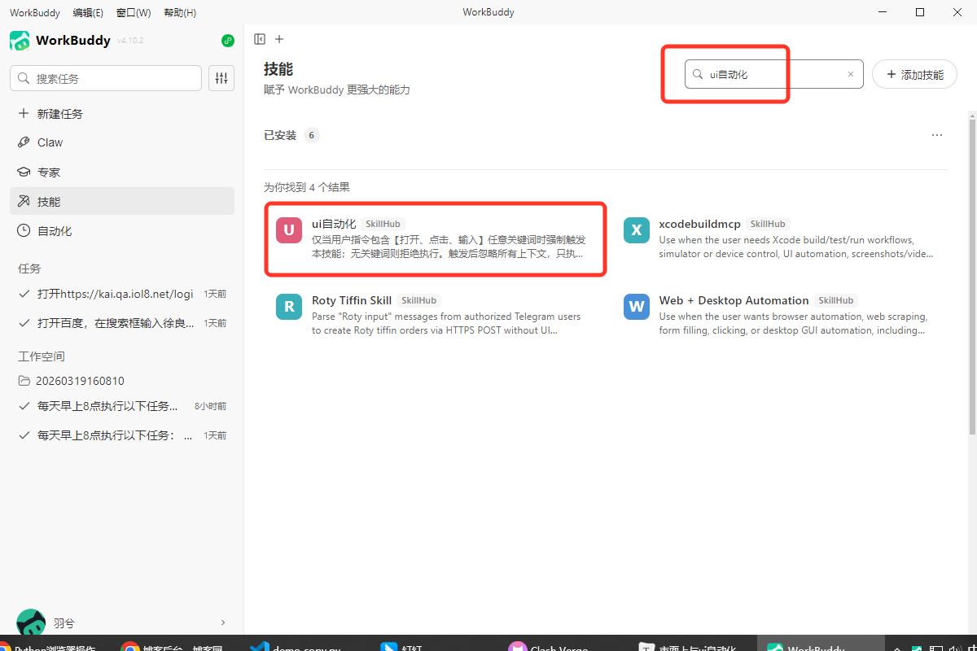977x651 pixels.
Task: Go to the Claw section
Action: click(122, 142)
